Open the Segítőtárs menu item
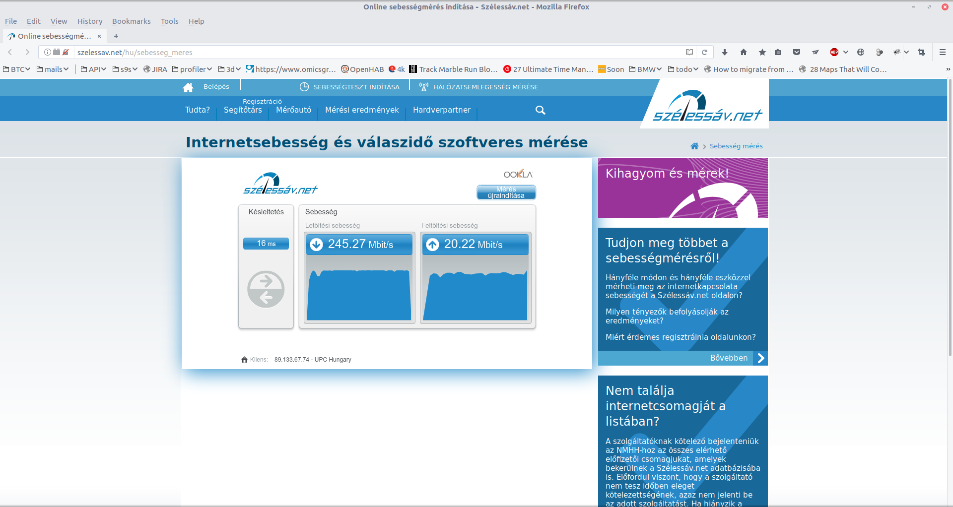The image size is (953, 507). click(243, 110)
